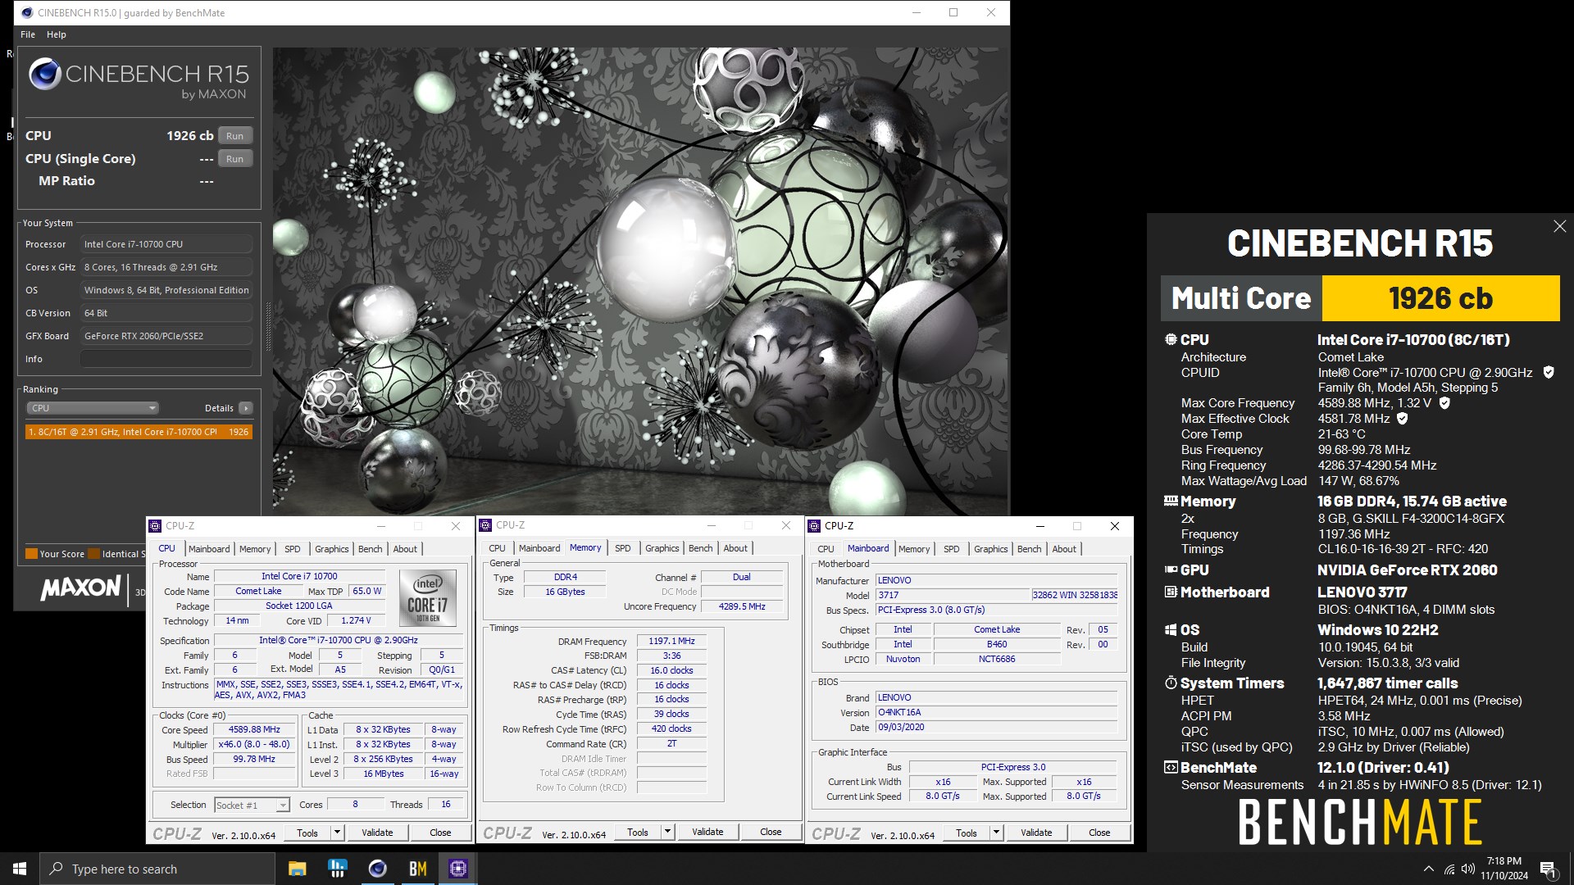Click the Core VID 1.274 V value
This screenshot has width=1574, height=885.
click(x=356, y=620)
